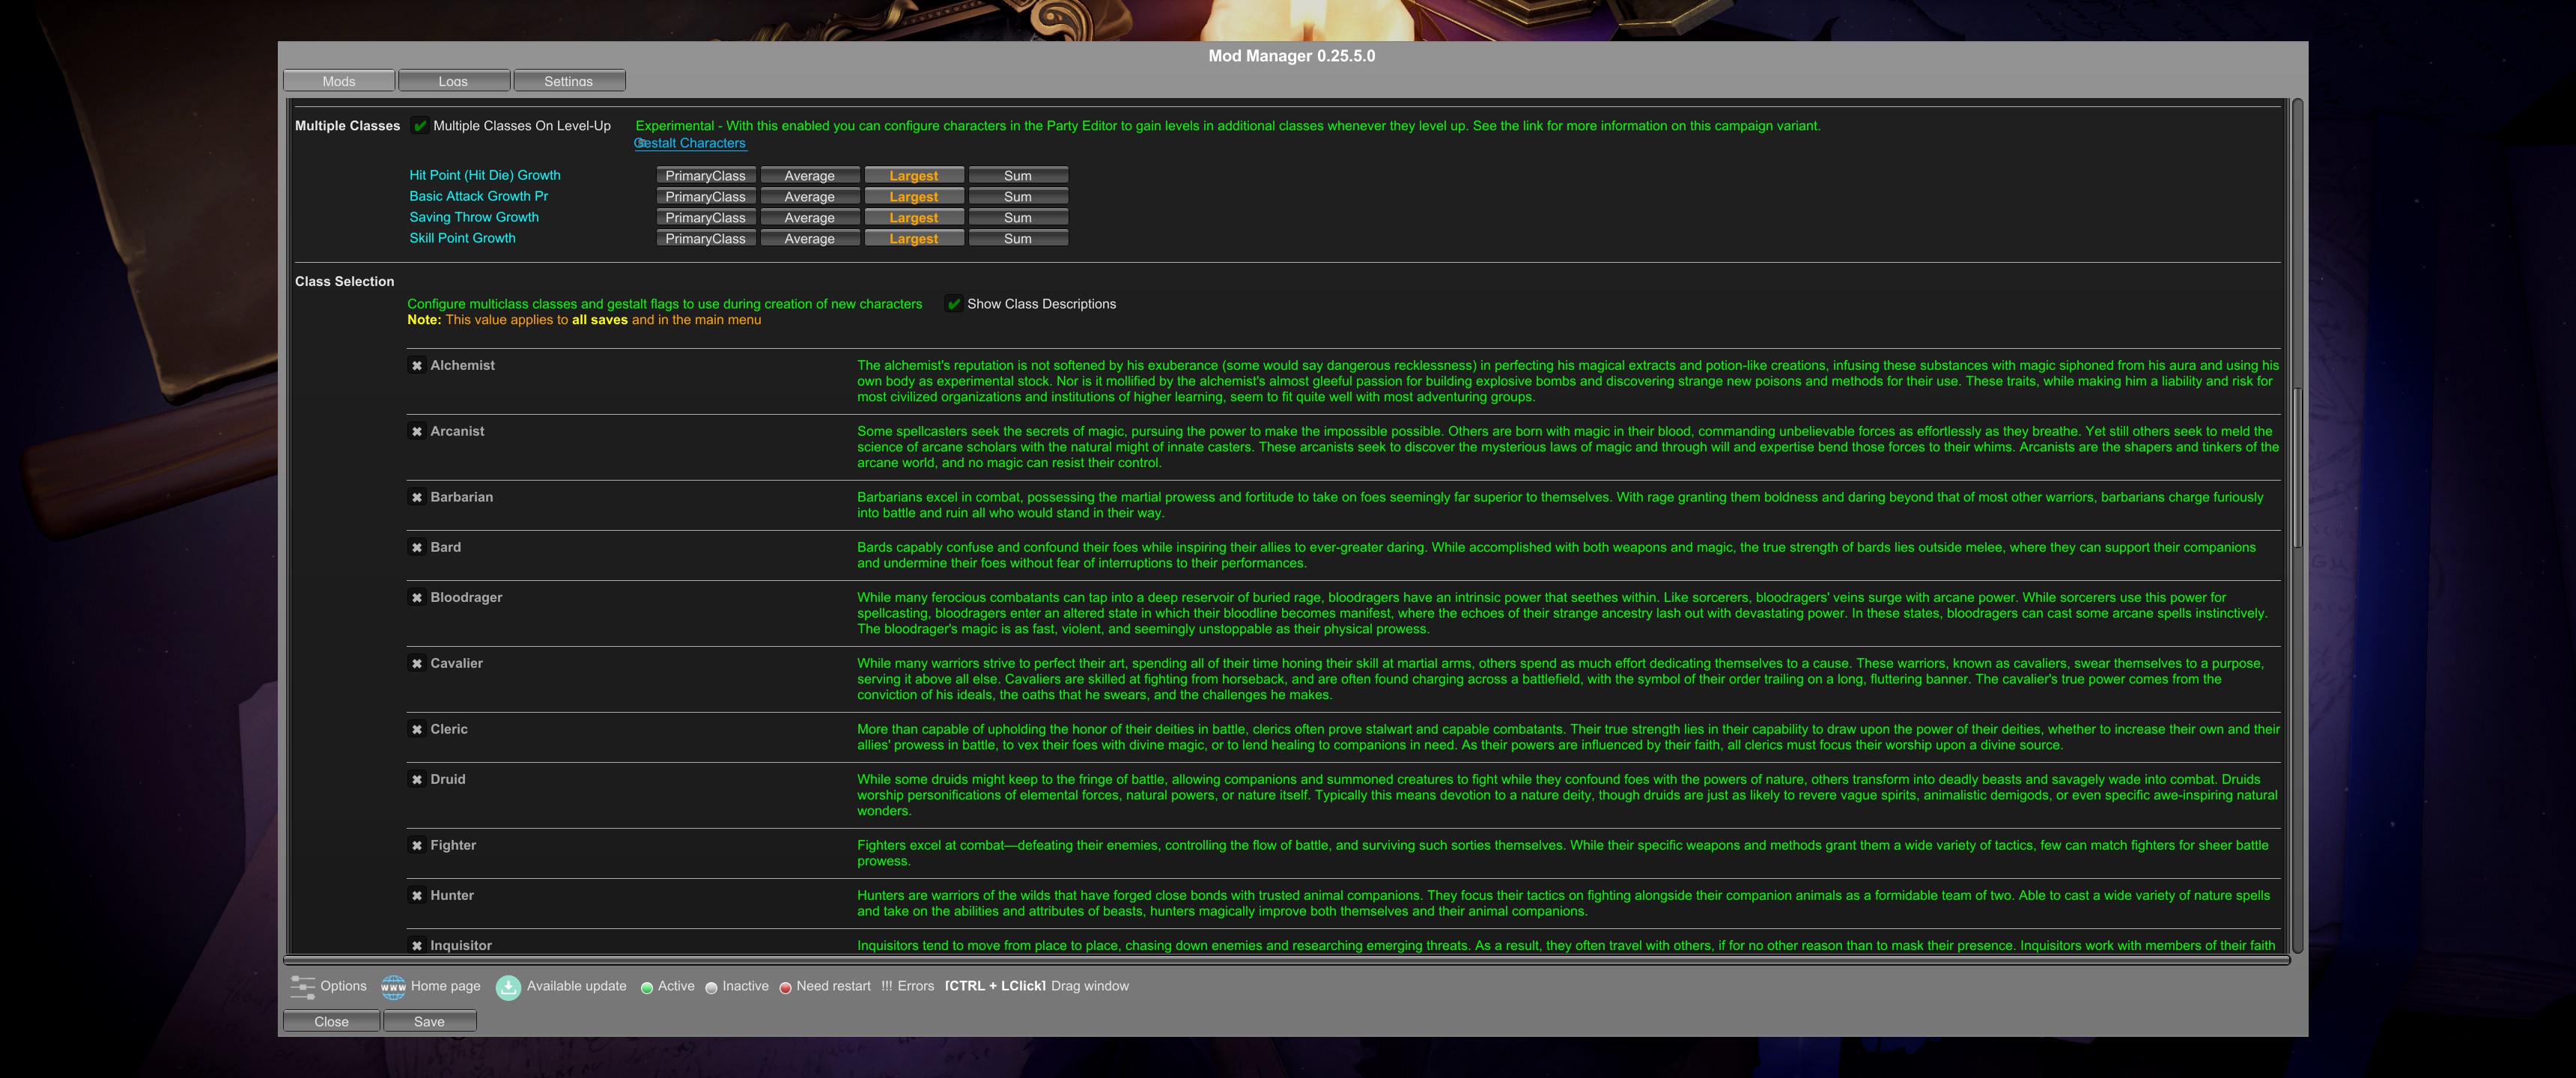Viewport: 2576px width, 1078px height.
Task: Click the red Need restart indicator
Action: click(785, 988)
